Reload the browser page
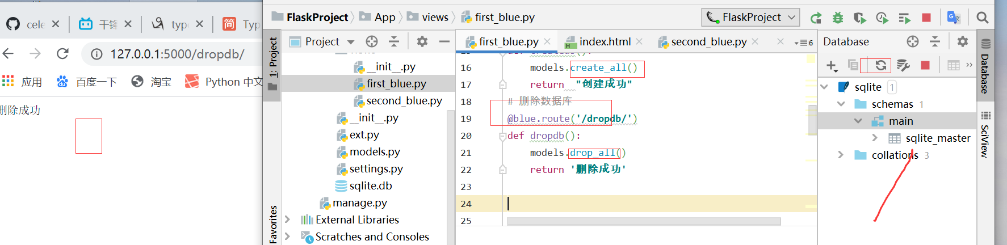 pyautogui.click(x=62, y=54)
